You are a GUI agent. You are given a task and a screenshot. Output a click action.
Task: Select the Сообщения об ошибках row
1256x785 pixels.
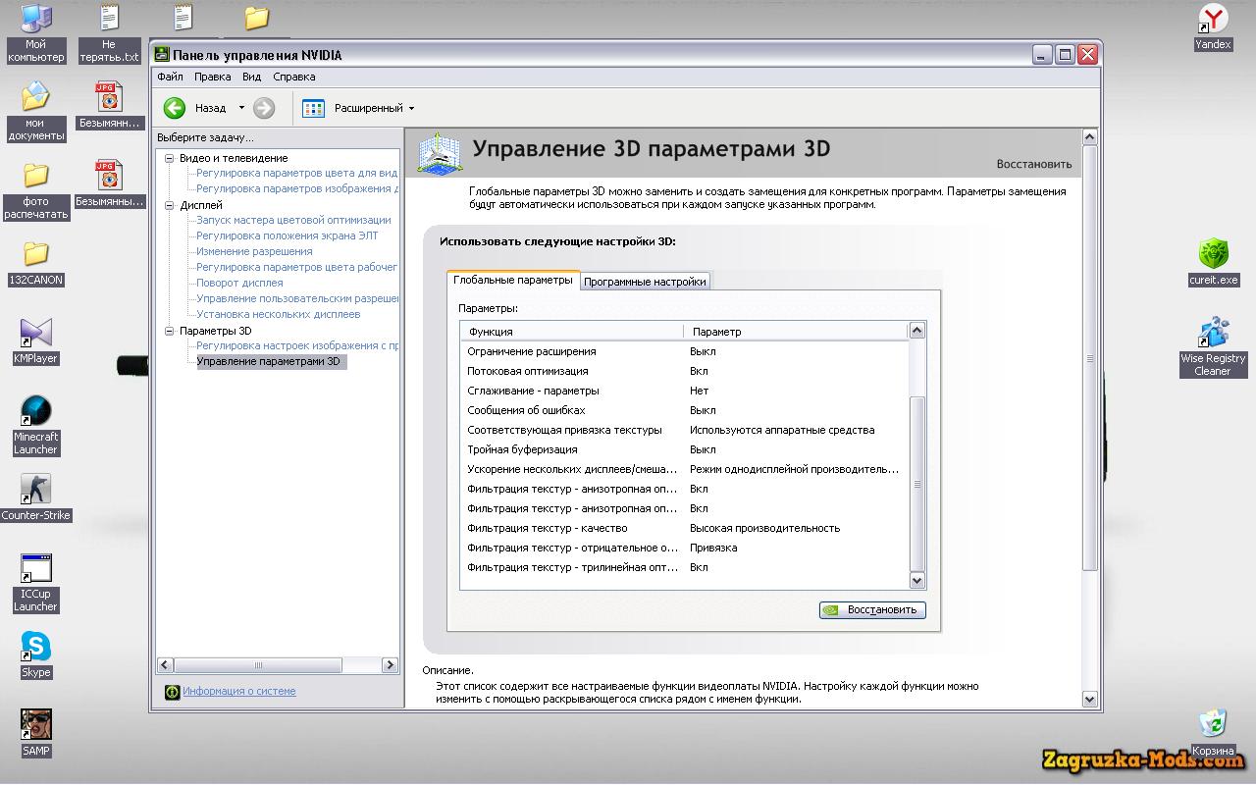pyautogui.click(x=685, y=410)
